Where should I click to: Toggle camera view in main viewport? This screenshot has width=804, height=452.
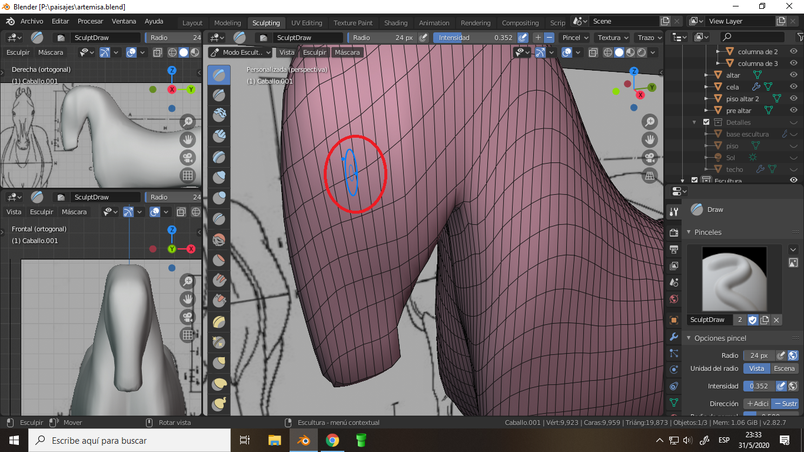click(650, 158)
